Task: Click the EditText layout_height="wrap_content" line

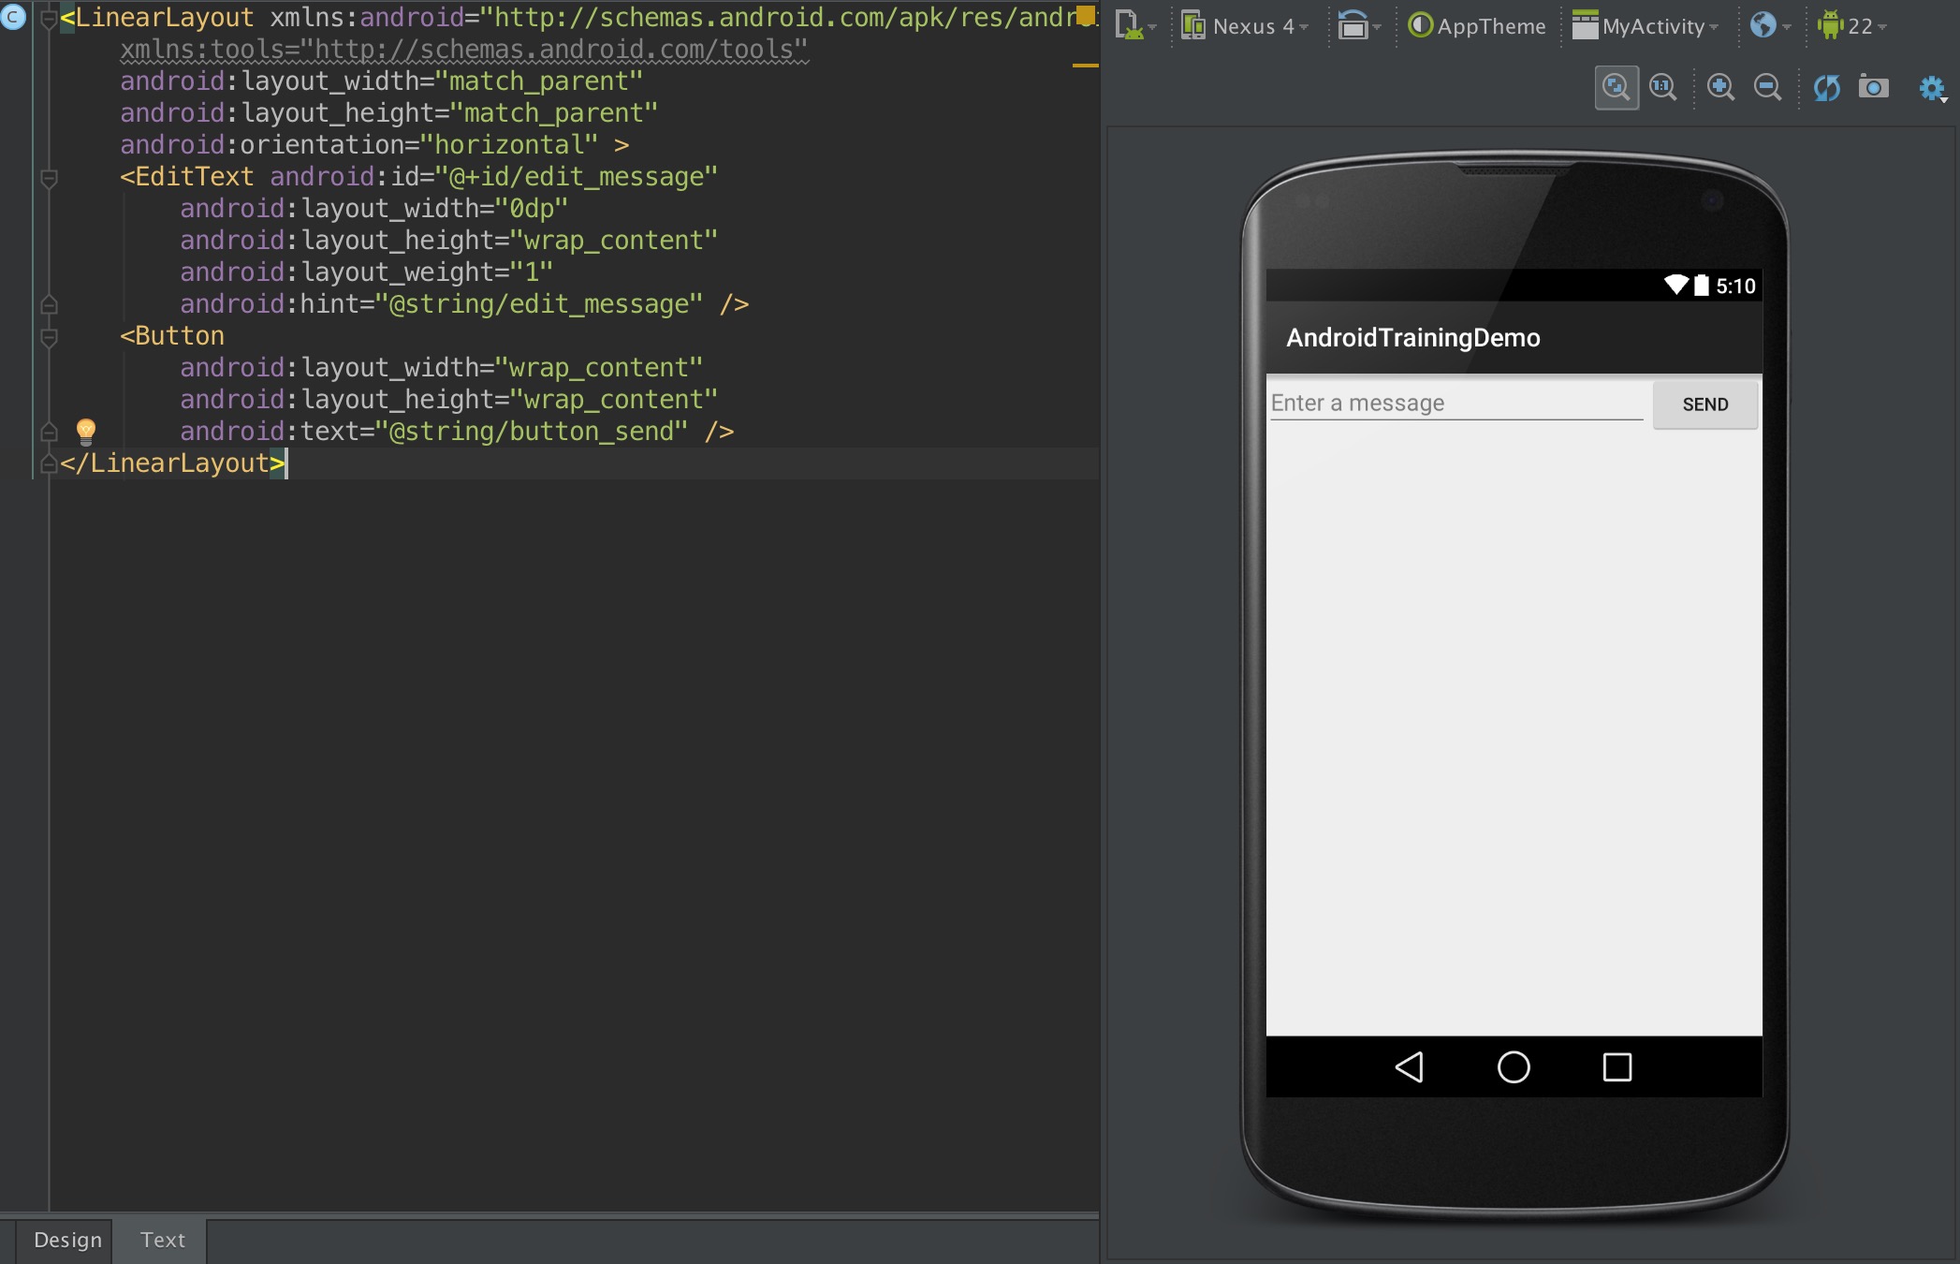Action: [x=449, y=241]
